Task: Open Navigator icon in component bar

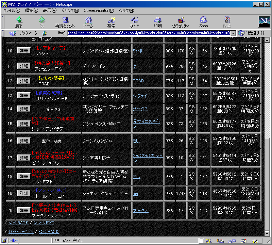Action: click(209, 241)
